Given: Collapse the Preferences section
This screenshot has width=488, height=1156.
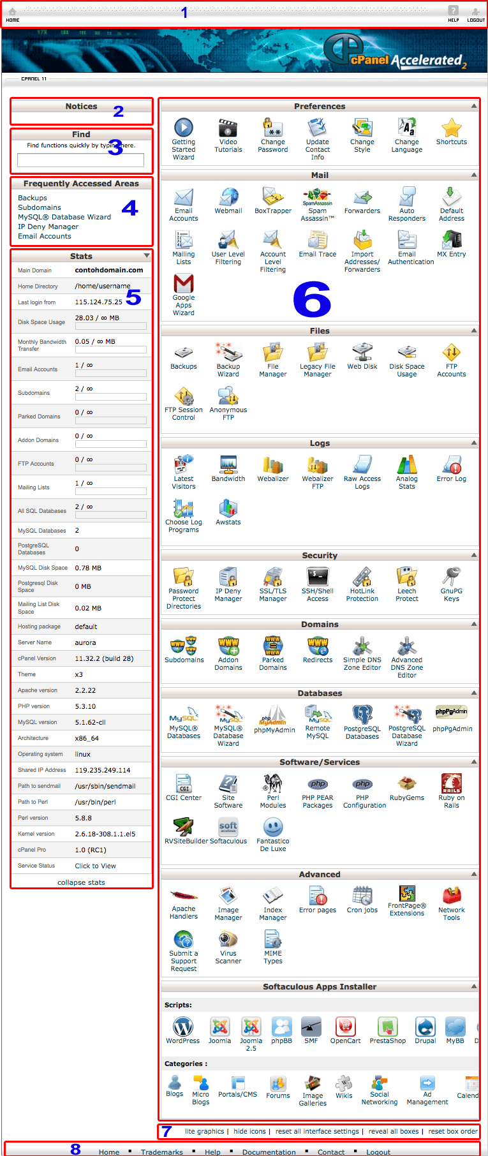Looking at the screenshot, I should (x=474, y=106).
